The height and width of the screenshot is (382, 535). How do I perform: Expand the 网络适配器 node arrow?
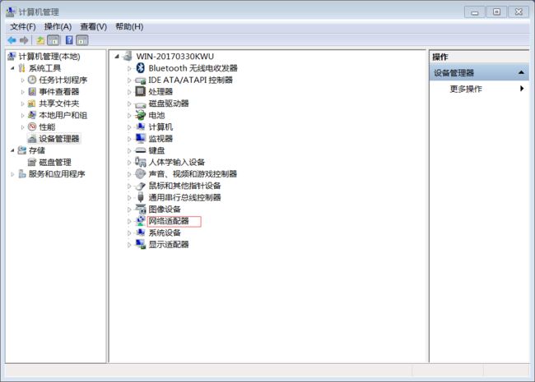(129, 221)
